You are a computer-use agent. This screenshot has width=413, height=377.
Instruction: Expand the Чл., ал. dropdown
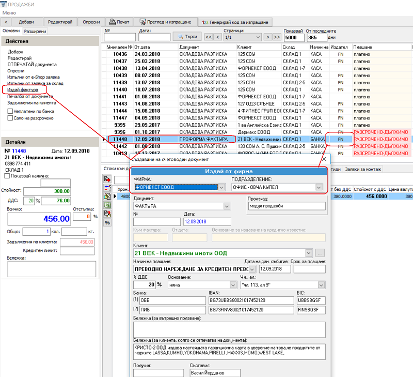[321, 285]
